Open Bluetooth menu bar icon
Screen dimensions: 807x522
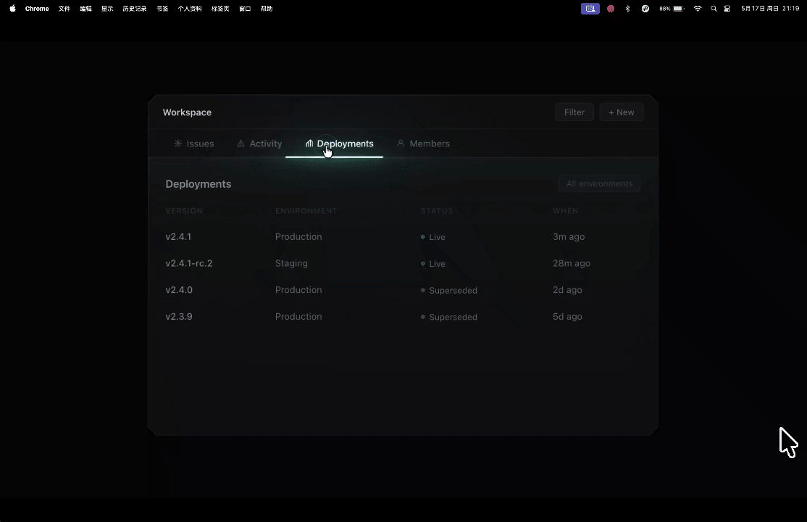tap(627, 8)
